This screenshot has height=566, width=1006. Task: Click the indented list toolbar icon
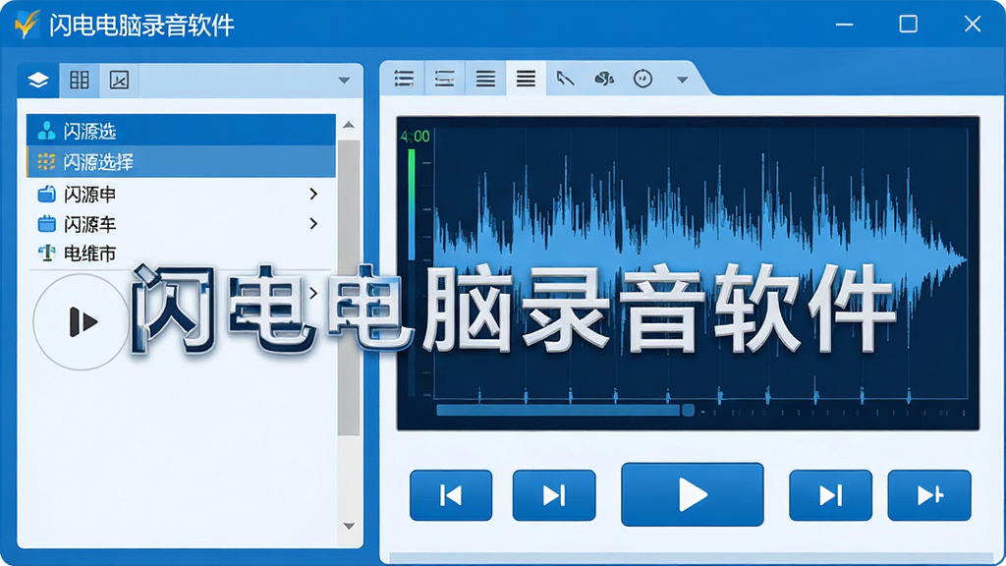(x=444, y=79)
